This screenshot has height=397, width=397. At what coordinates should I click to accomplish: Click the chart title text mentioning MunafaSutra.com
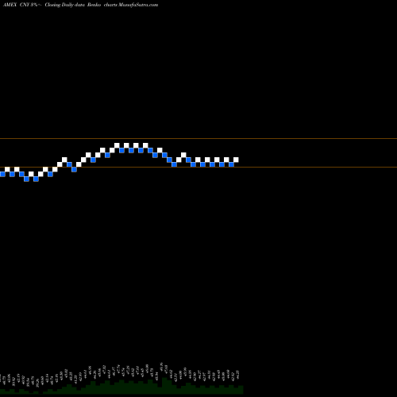tap(80, 5)
